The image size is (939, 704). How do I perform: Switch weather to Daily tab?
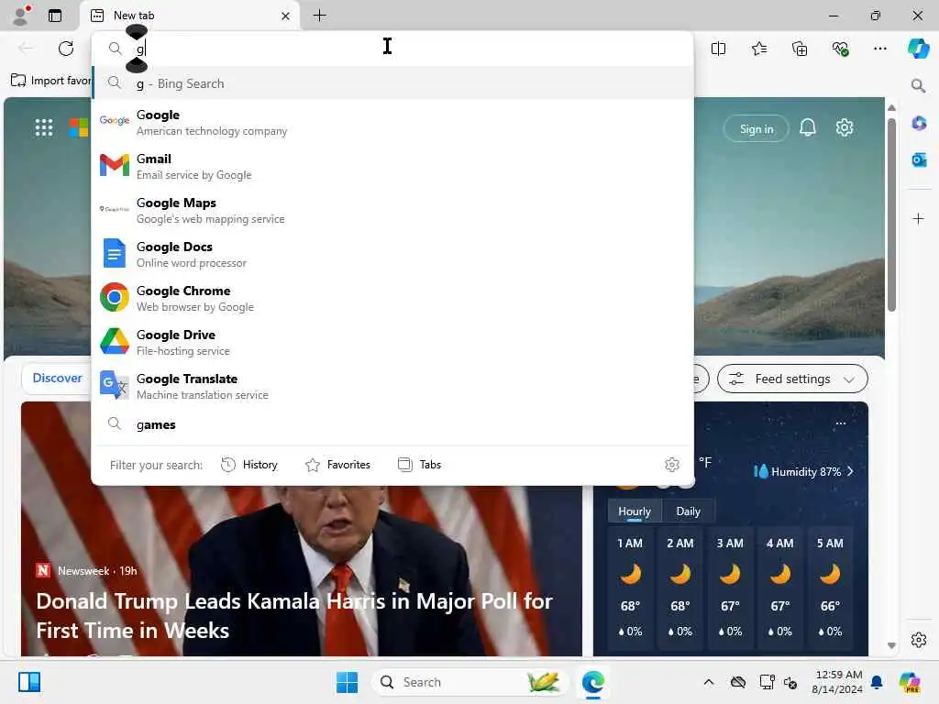688,511
